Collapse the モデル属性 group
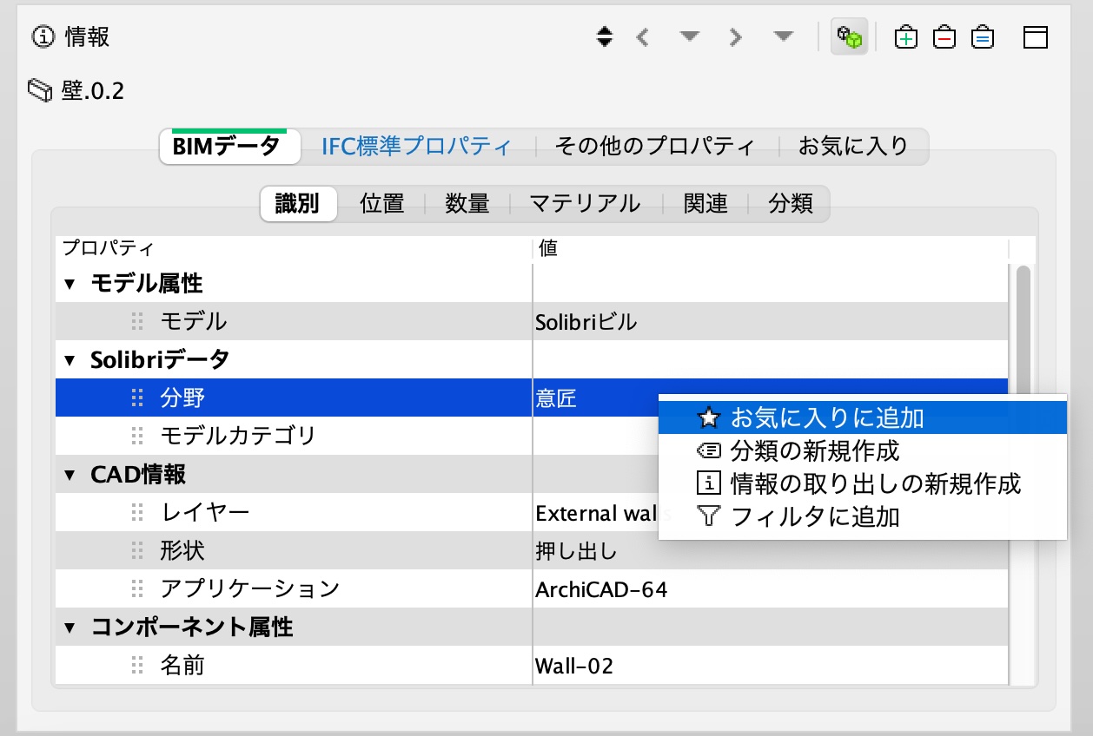This screenshot has height=736, width=1093. [70, 284]
